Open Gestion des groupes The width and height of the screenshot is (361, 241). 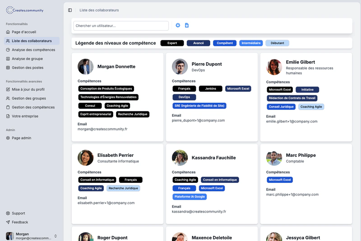[28, 98]
